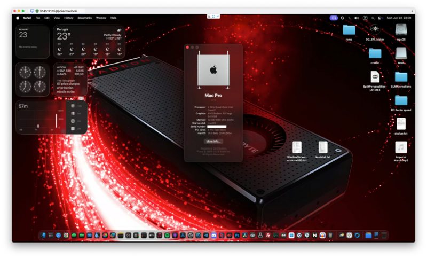Open FaceTime from the Dock
The width and height of the screenshot is (427, 258).
click(x=82, y=236)
